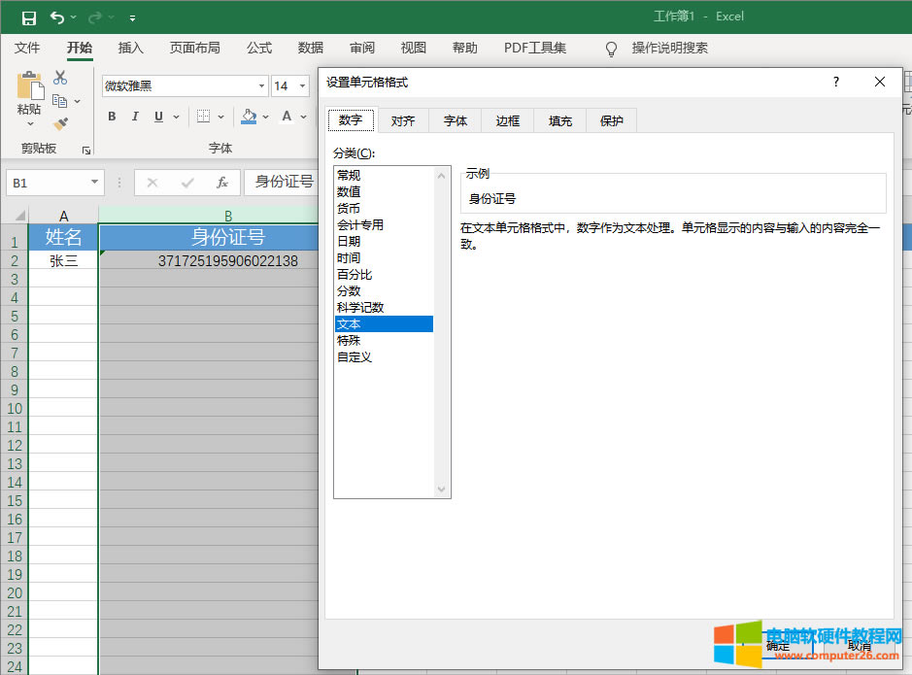Open the font size dropdown
Screen dimensions: 912x675
302,85
